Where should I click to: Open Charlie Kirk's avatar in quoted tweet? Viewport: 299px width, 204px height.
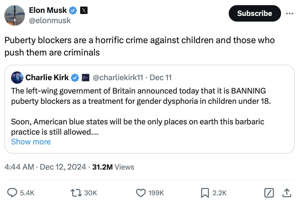[17, 77]
